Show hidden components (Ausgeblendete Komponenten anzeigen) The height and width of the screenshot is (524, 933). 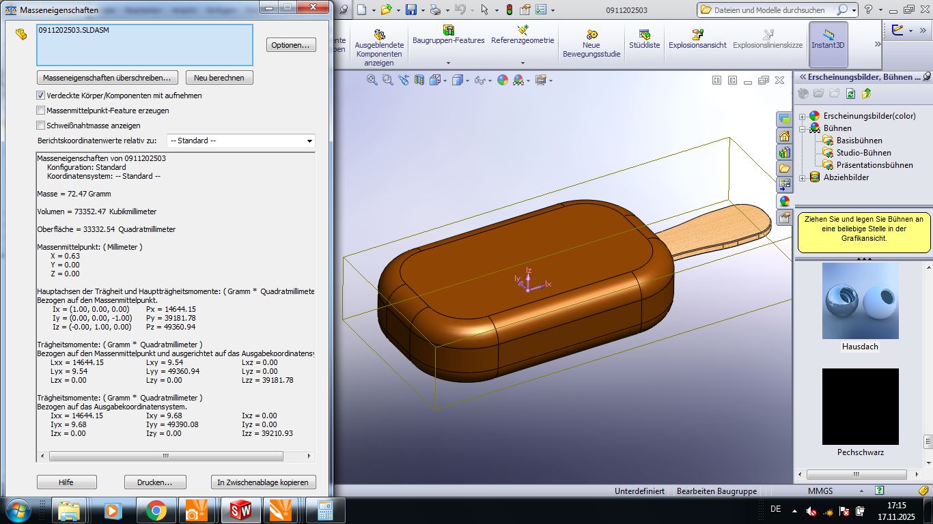pos(379,47)
